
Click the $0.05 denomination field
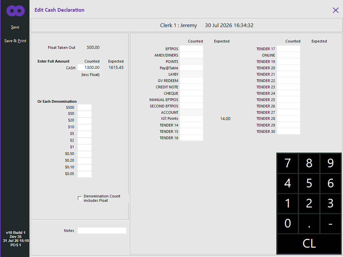point(84,174)
